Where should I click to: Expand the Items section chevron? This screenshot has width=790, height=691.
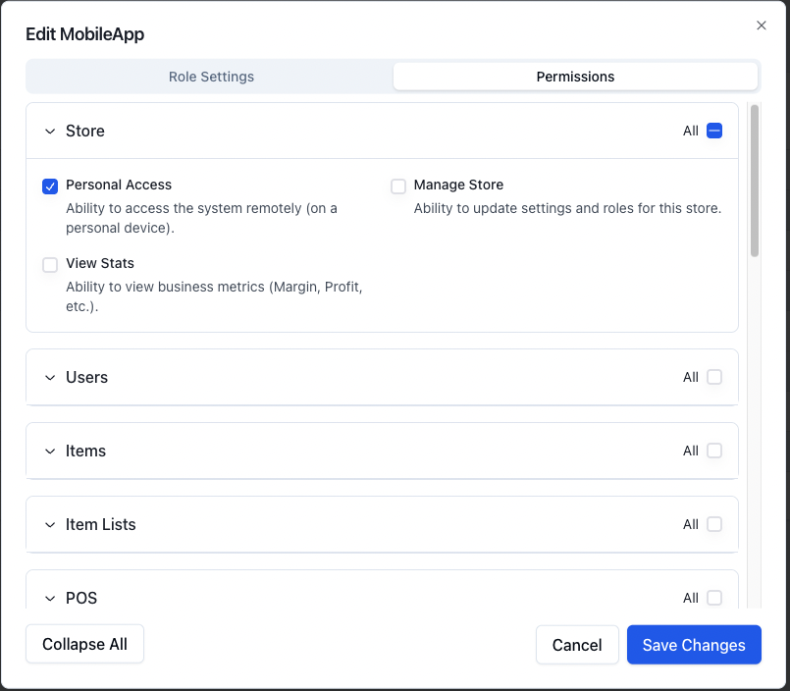click(x=50, y=452)
